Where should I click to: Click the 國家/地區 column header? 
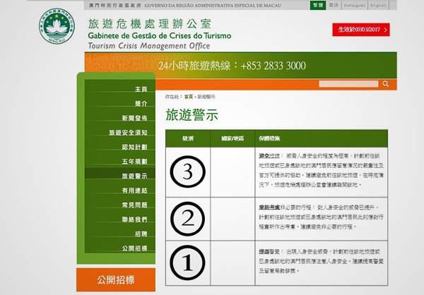coord(232,138)
